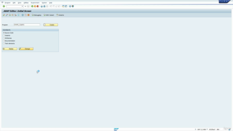Click the Help question mark icon
The width and height of the screenshot is (233, 131).
pyautogui.click(x=70, y=7)
